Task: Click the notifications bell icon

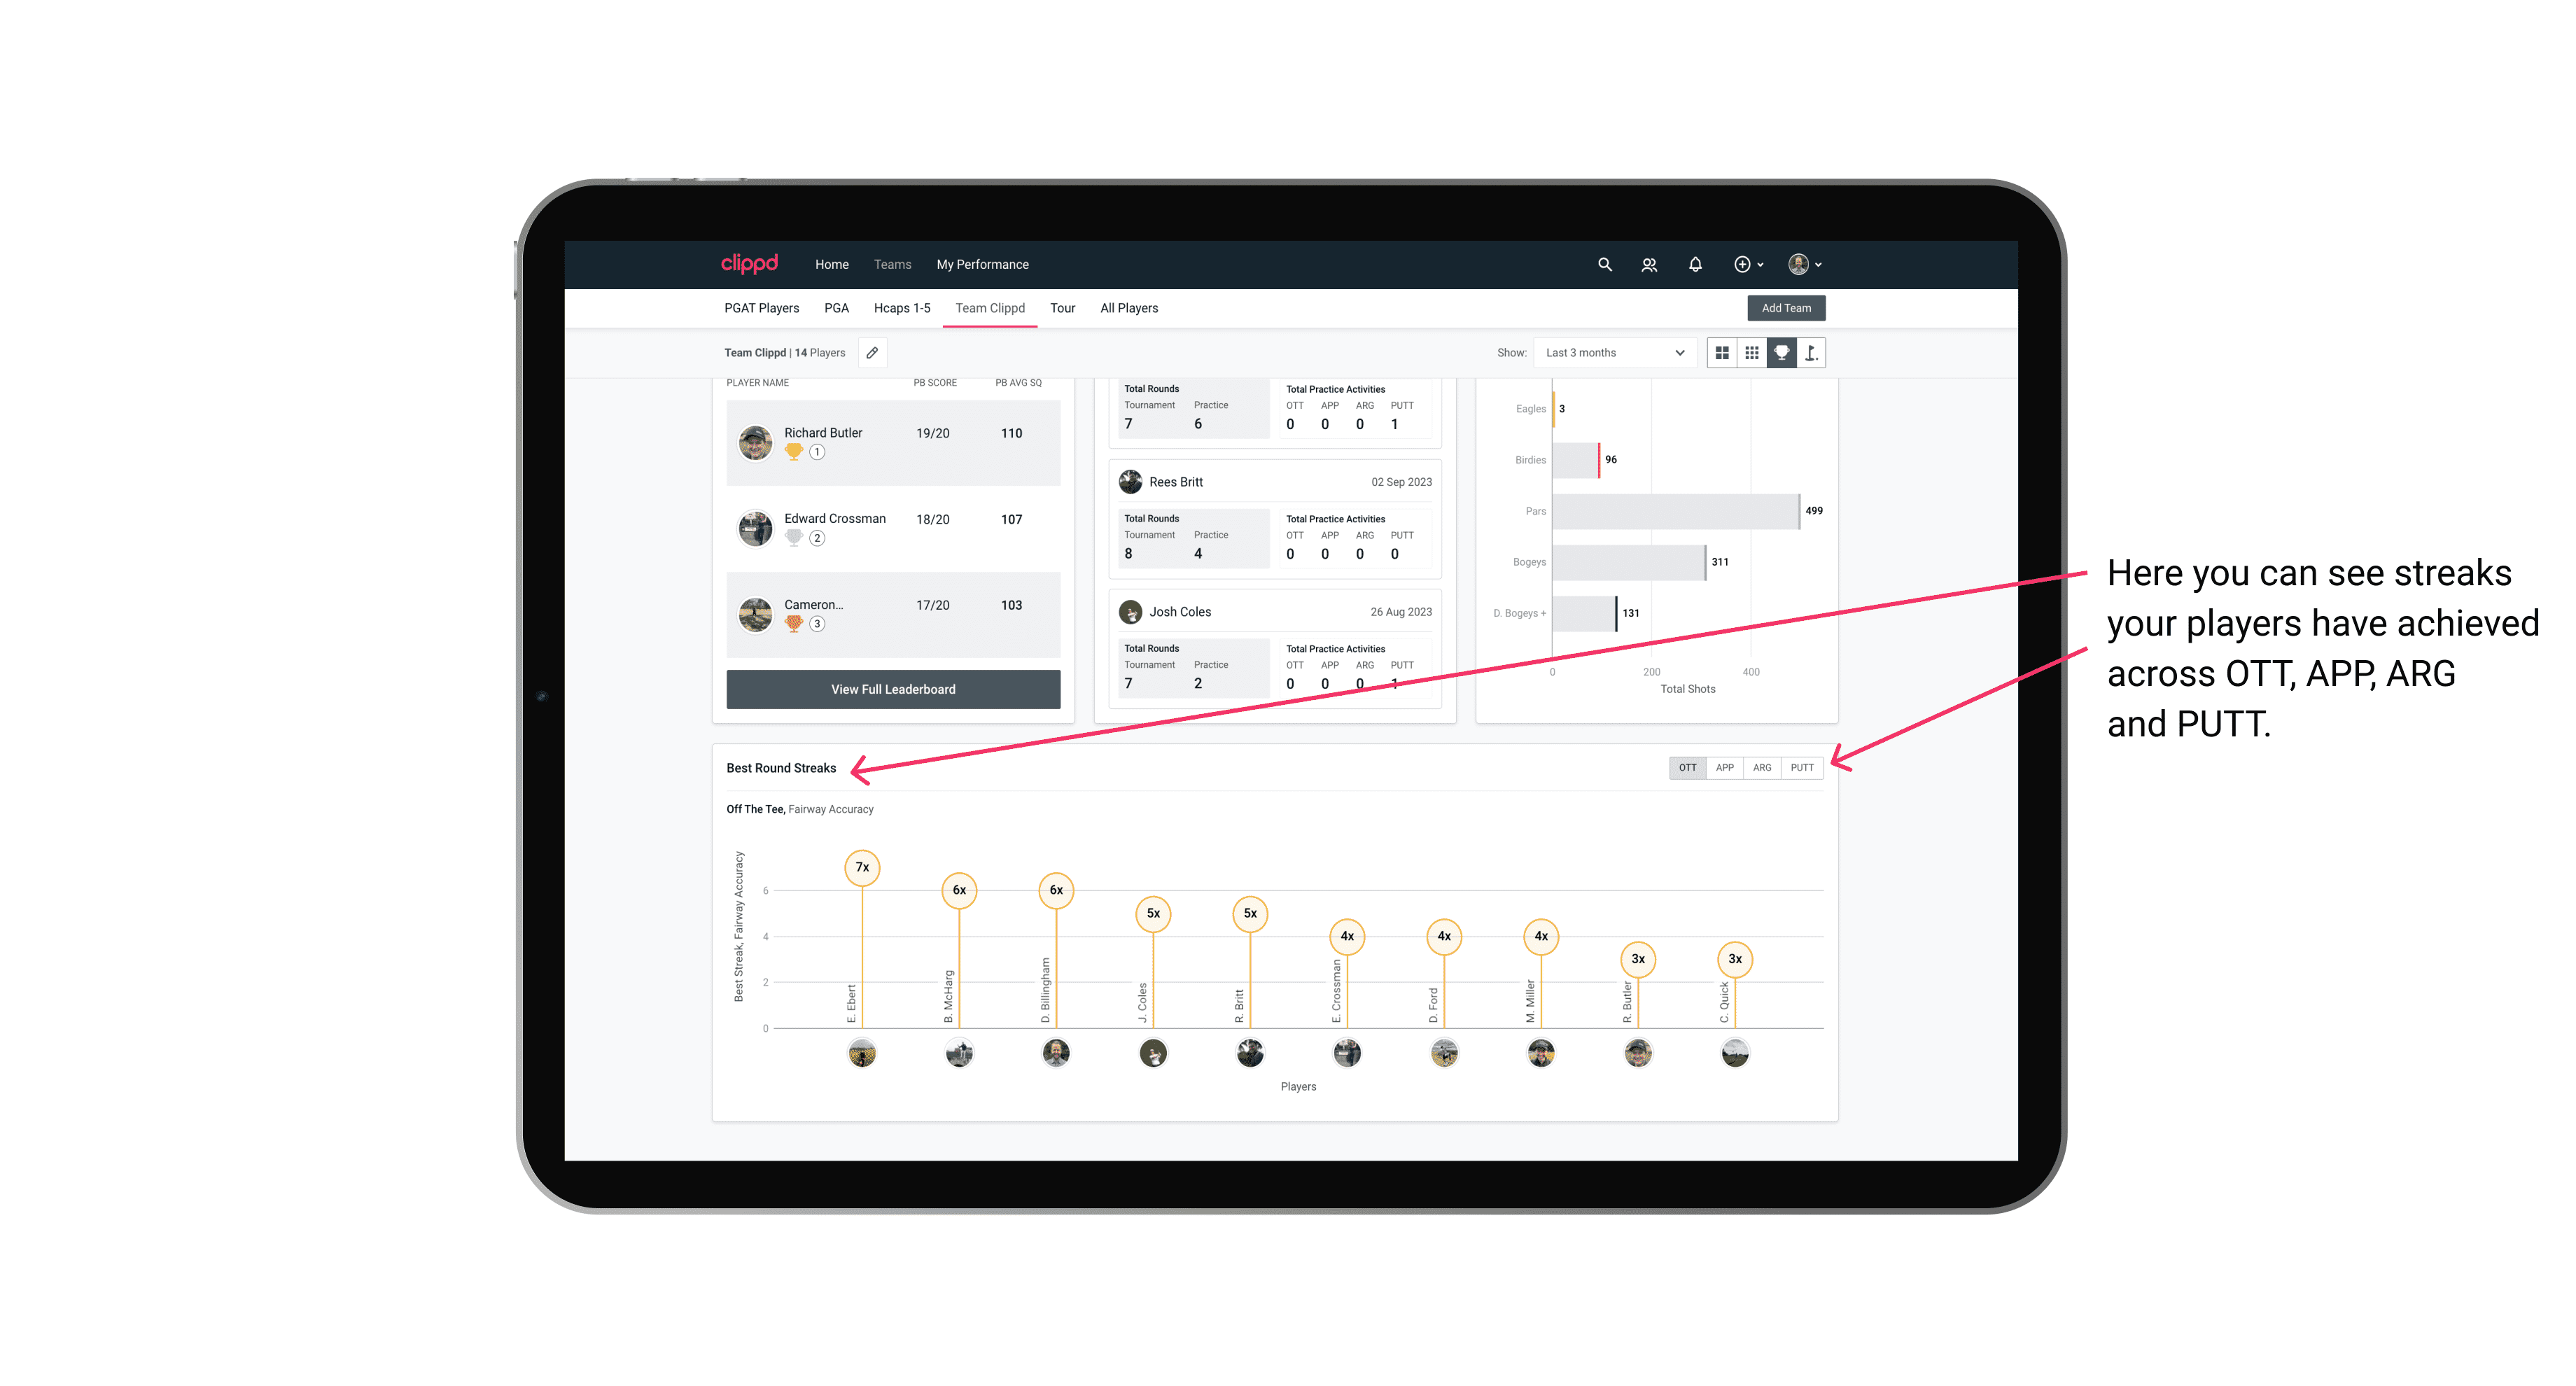Action: (x=1695, y=265)
